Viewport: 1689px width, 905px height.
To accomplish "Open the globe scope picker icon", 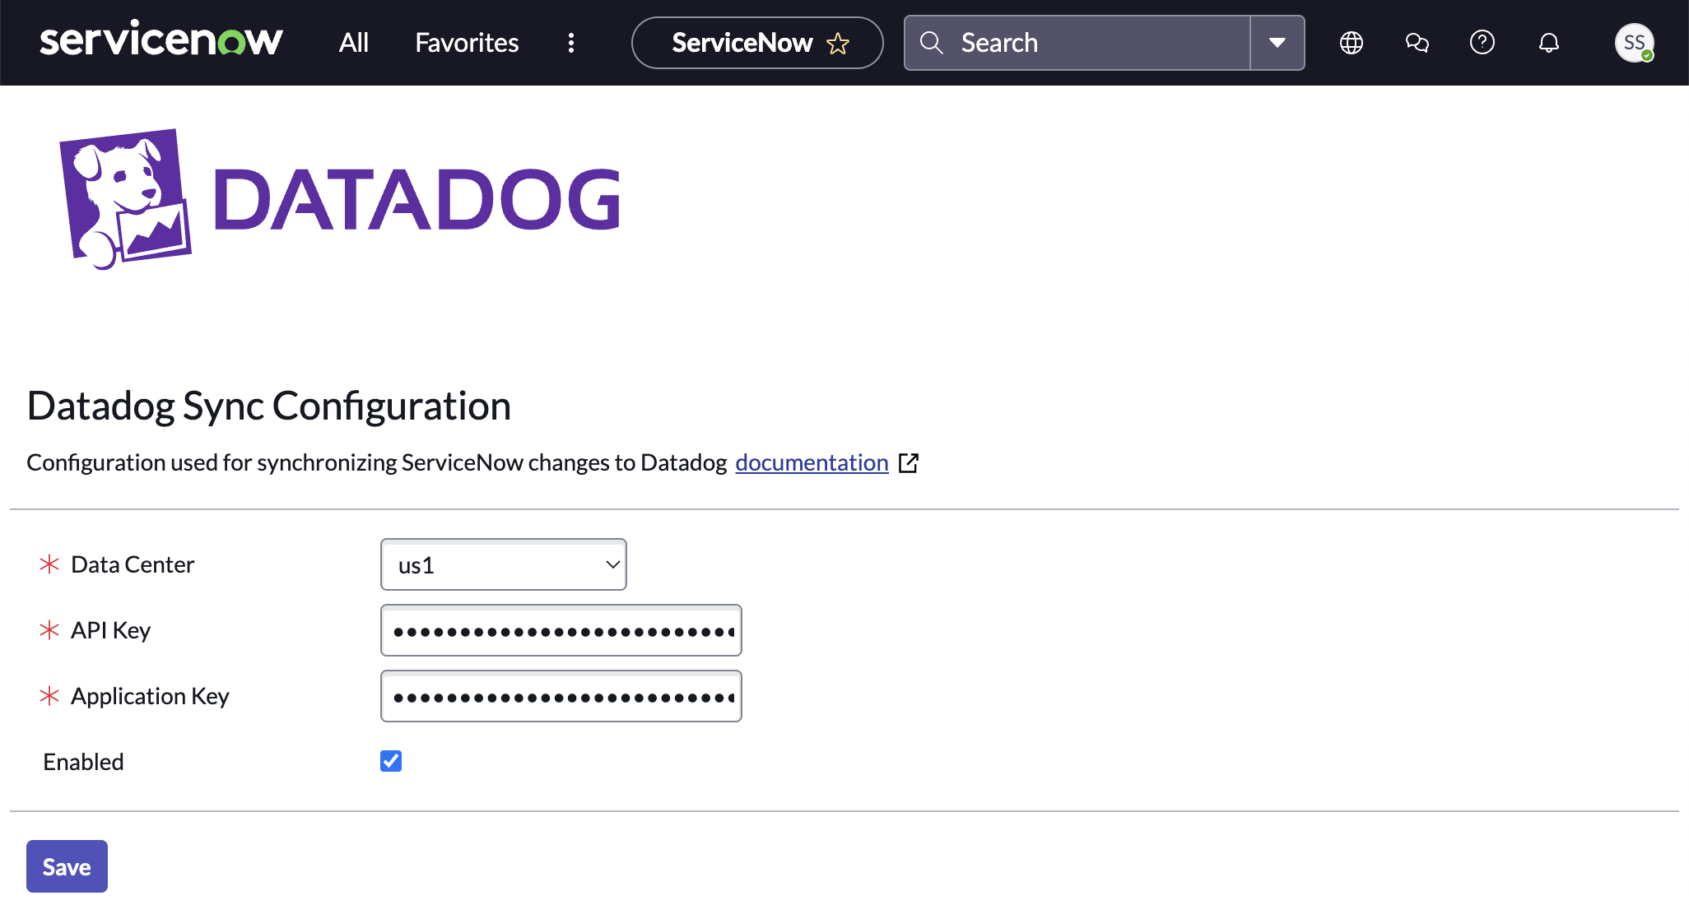I will point(1351,43).
